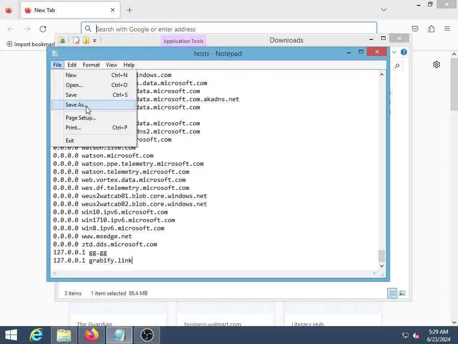Click the muted volume tray icon
Screen dimensions: 458x344
click(x=416, y=335)
